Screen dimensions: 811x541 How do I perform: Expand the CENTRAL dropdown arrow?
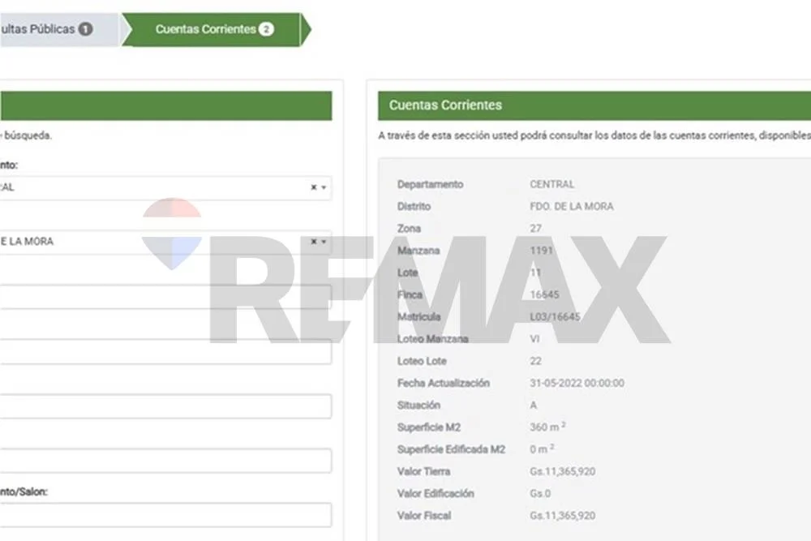[x=324, y=187]
